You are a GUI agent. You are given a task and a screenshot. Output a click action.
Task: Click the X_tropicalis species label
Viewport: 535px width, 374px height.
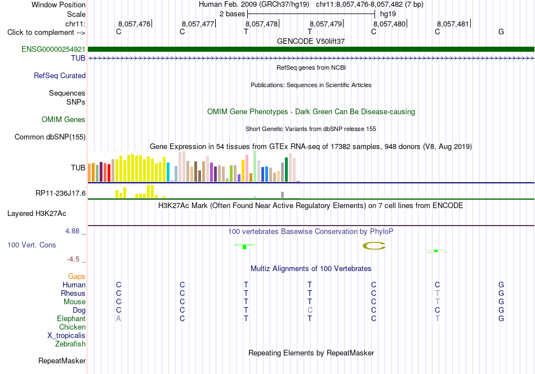(66, 336)
